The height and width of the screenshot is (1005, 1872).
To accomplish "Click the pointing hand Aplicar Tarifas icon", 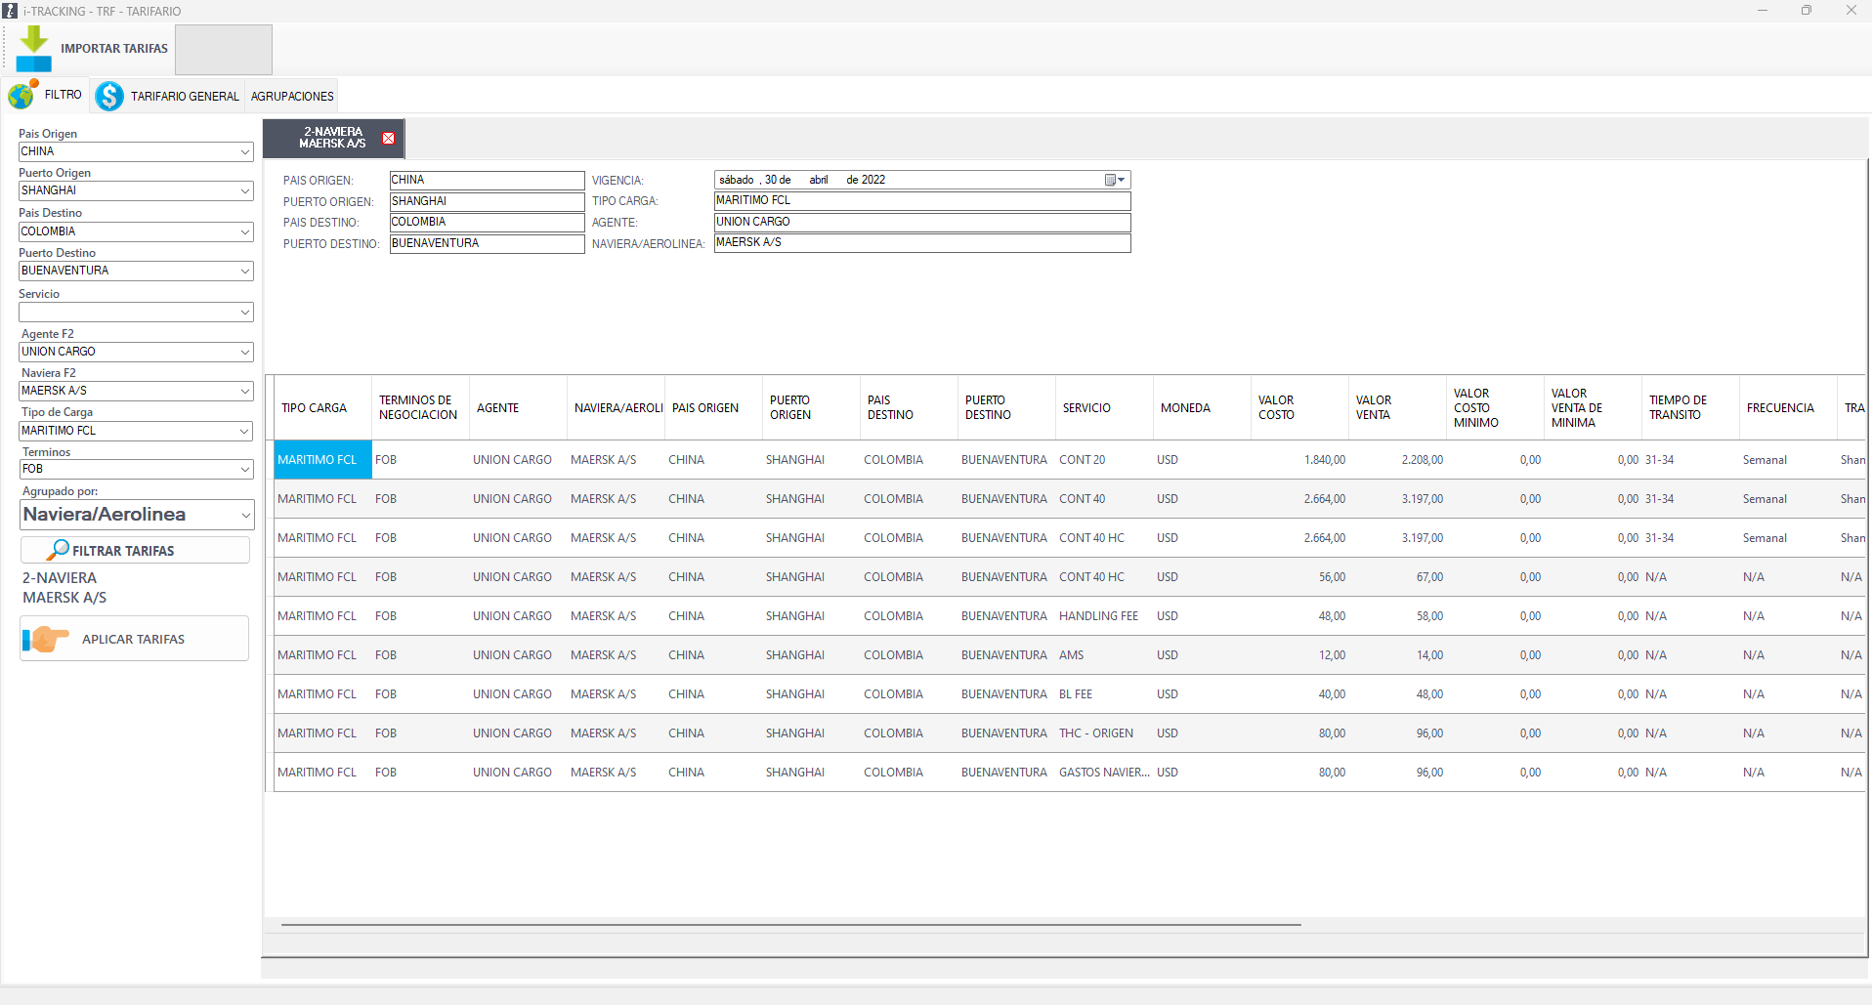I will 46,640.
